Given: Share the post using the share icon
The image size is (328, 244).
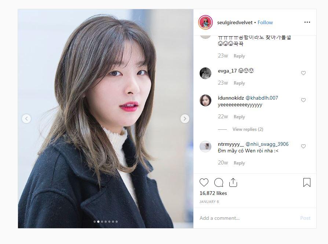Looking at the screenshot, I should pos(233,182).
